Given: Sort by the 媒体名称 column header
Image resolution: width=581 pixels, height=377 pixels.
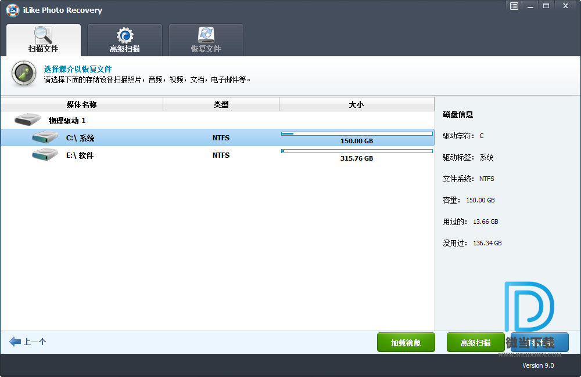Looking at the screenshot, I should coord(82,104).
